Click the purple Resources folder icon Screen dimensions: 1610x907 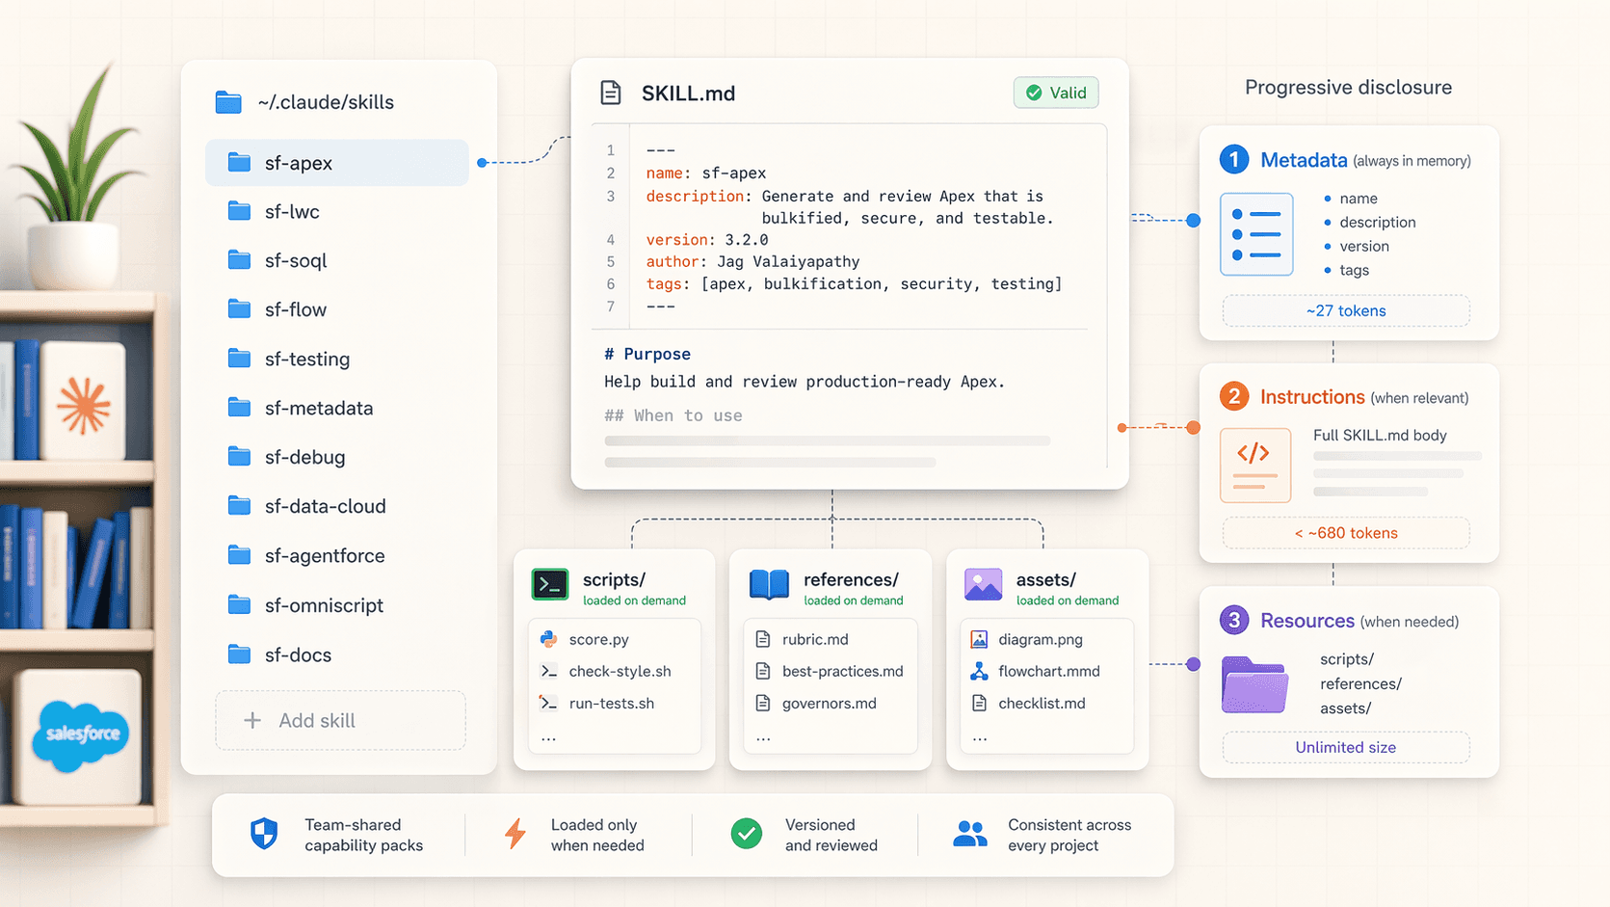click(x=1254, y=684)
